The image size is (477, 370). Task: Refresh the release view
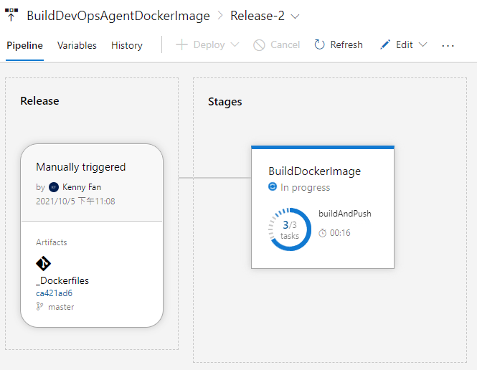point(339,44)
